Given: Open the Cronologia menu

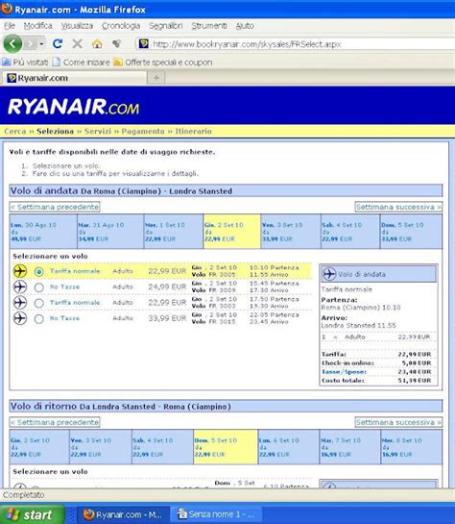Looking at the screenshot, I should click(121, 26).
